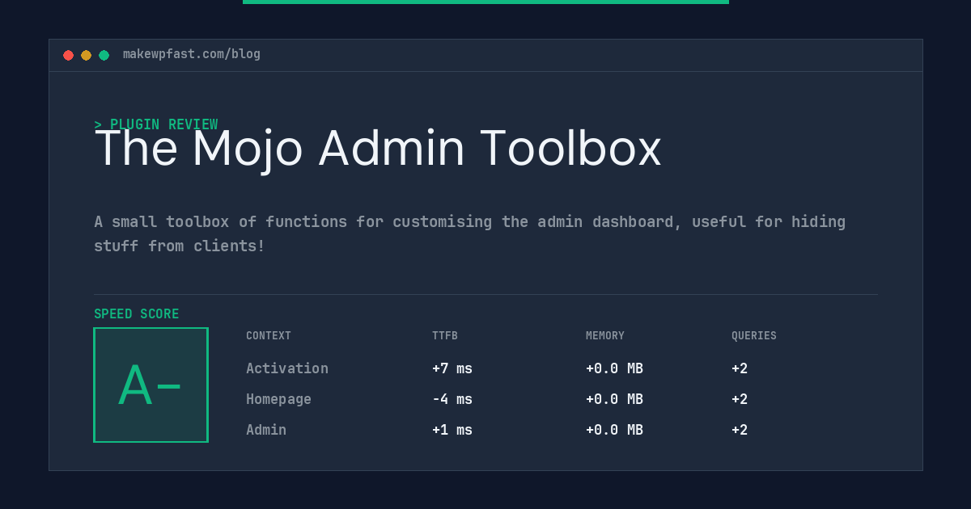Click the Activation queries value +2
The width and height of the screenshot is (971, 509).
(740, 368)
